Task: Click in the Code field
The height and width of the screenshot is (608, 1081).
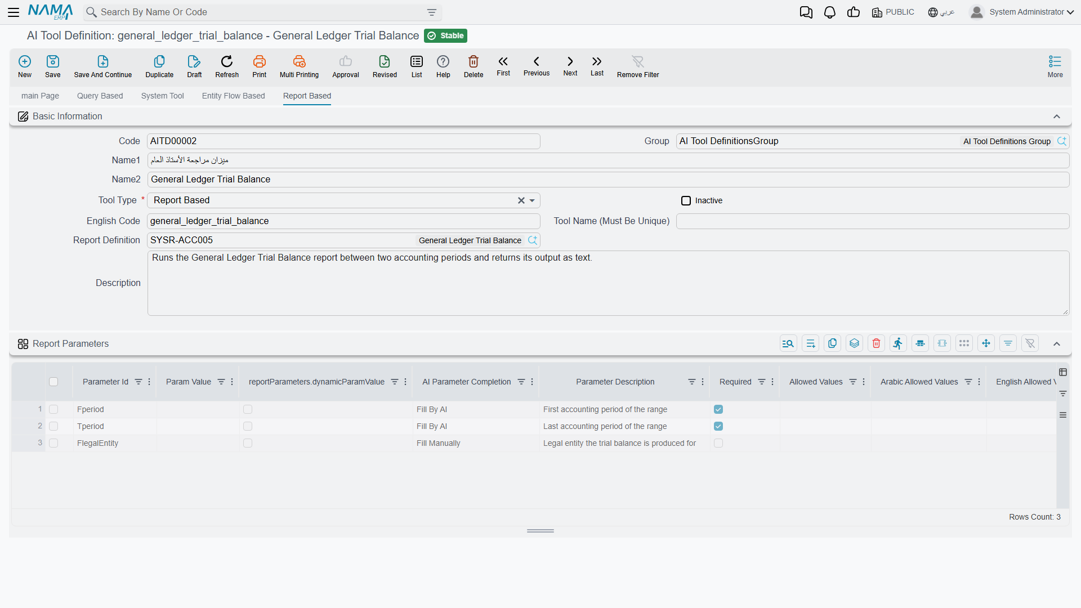Action: coord(343,141)
